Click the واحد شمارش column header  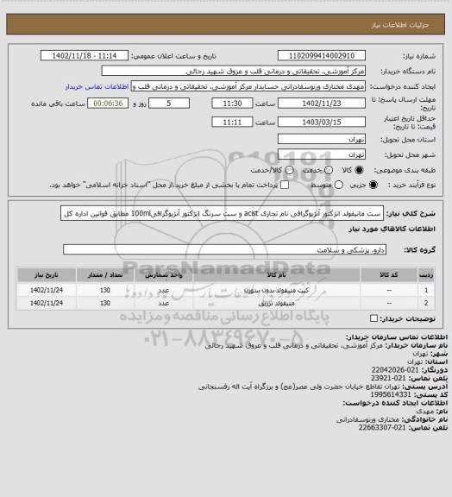point(164,275)
